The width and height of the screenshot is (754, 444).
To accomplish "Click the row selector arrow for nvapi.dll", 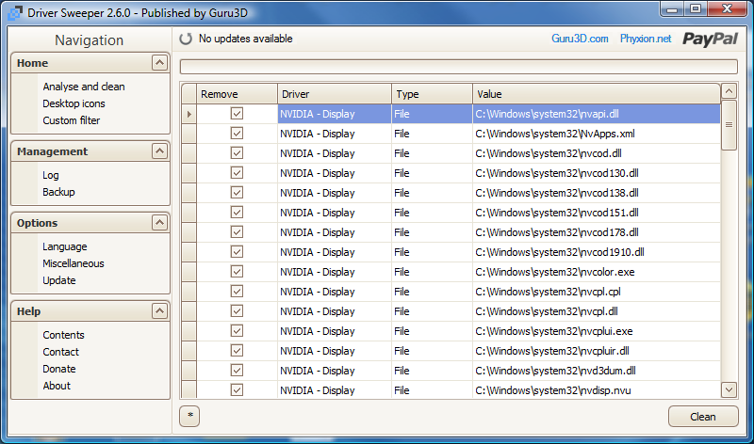I will (x=189, y=114).
